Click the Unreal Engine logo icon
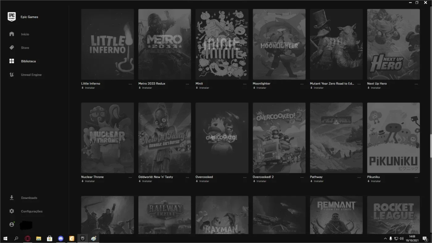This screenshot has height=243, width=432. click(12, 75)
